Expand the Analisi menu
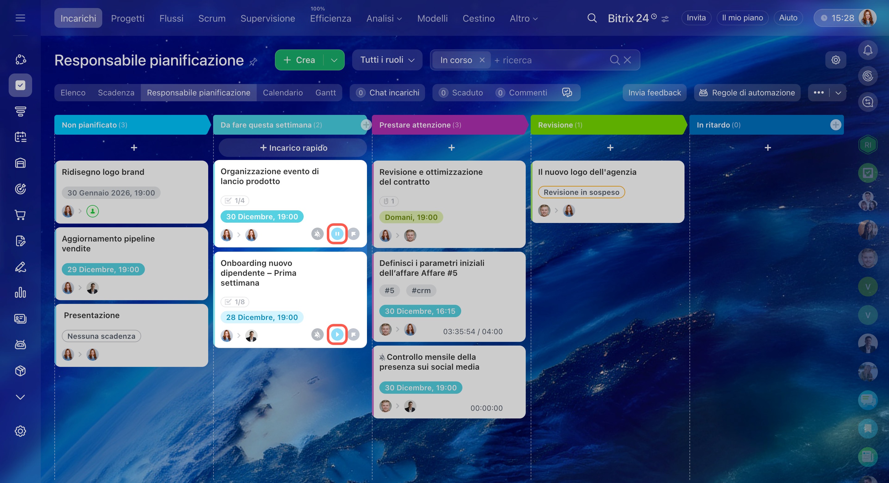This screenshot has width=889, height=483. pyautogui.click(x=384, y=18)
